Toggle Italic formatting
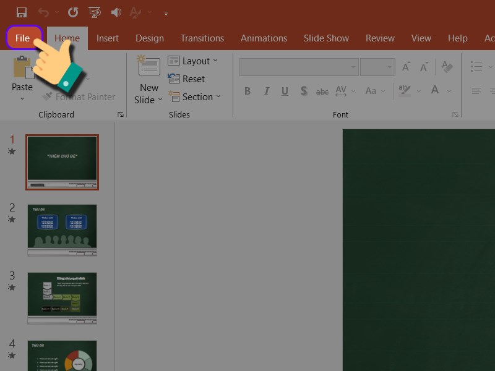Screen dimensions: 495x371 [267, 92]
